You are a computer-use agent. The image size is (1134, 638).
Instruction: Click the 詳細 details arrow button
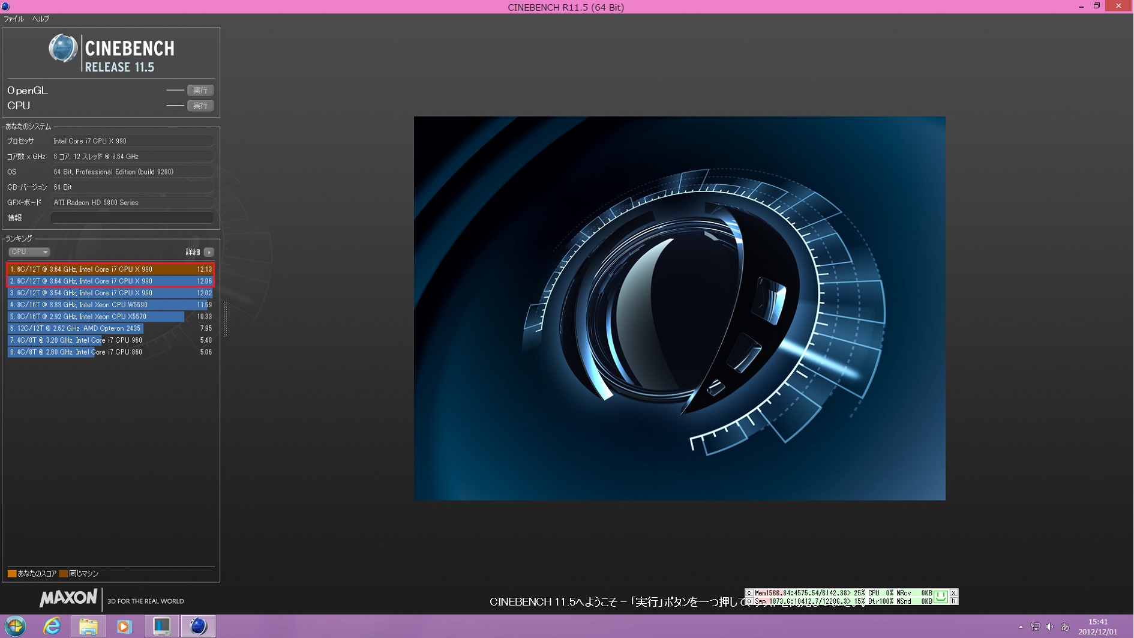pyautogui.click(x=209, y=252)
